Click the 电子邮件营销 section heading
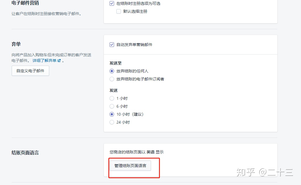Viewport: 301px width, 185px height. [x=25, y=3]
